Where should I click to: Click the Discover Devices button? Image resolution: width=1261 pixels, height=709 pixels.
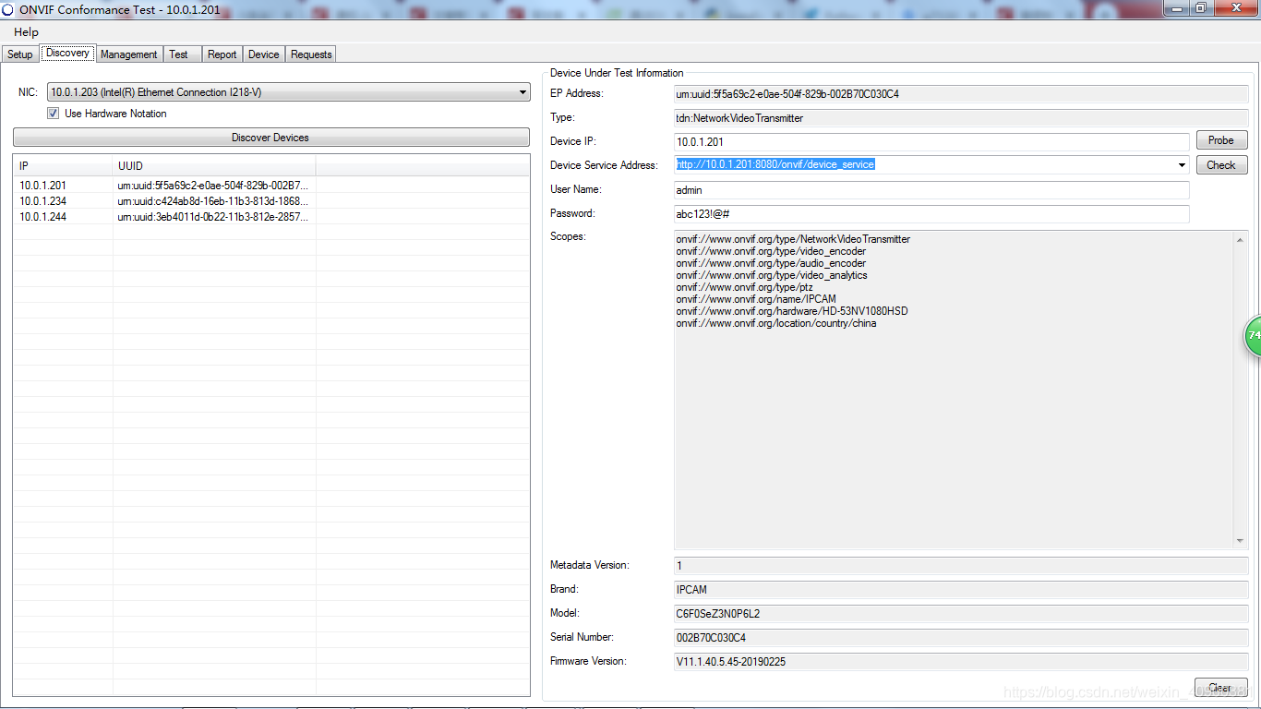point(271,138)
